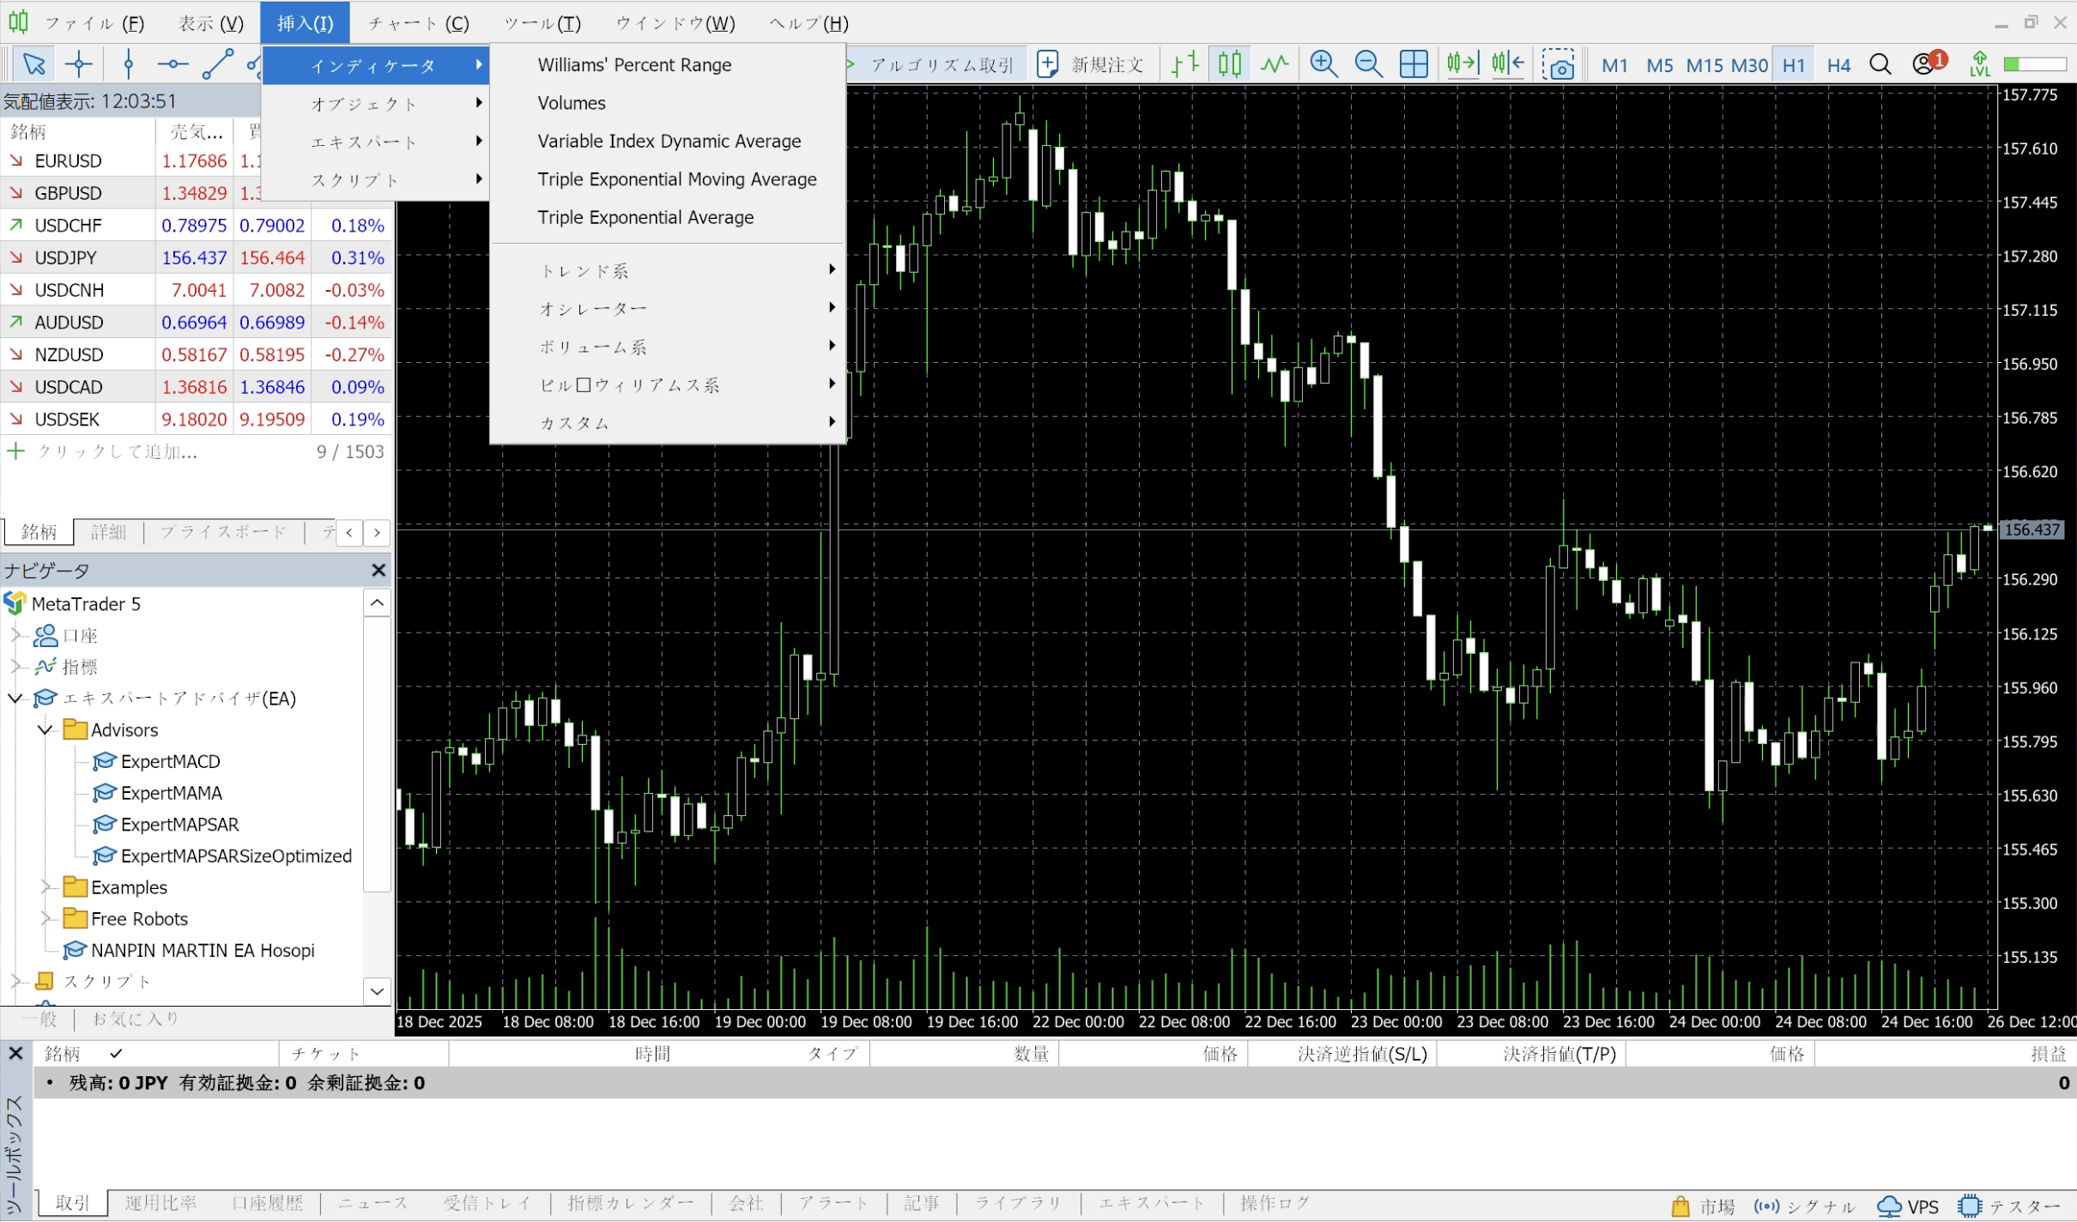Click the navigator scroll down arrow
Screen dimensions: 2077x1222
point(377,991)
